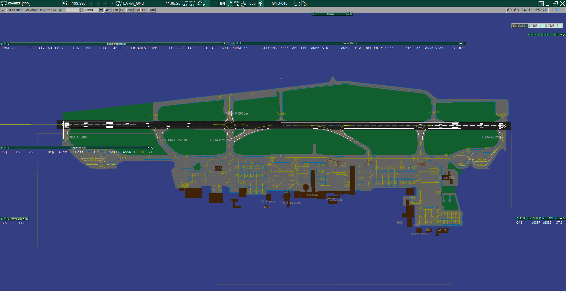566x291 pixels.
Task: Click the ACTS building label
Action: (x=442, y=230)
